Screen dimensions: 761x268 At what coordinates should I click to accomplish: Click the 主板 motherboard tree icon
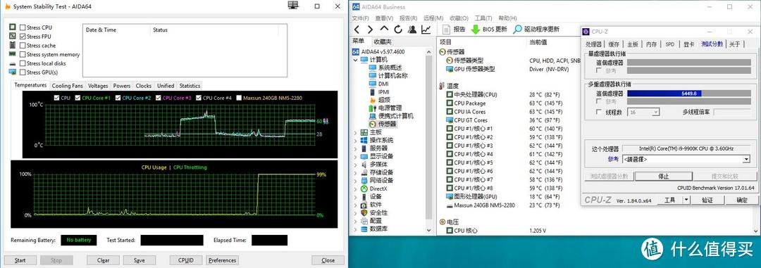click(x=364, y=132)
